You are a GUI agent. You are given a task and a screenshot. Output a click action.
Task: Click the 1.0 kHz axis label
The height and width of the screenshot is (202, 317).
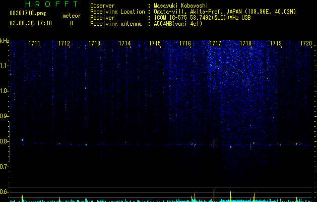(4, 91)
